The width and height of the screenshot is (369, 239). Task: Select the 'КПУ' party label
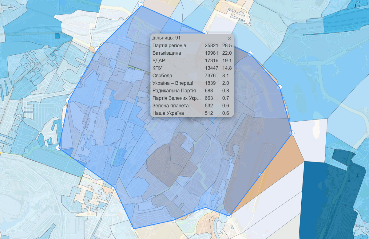[x=157, y=68]
